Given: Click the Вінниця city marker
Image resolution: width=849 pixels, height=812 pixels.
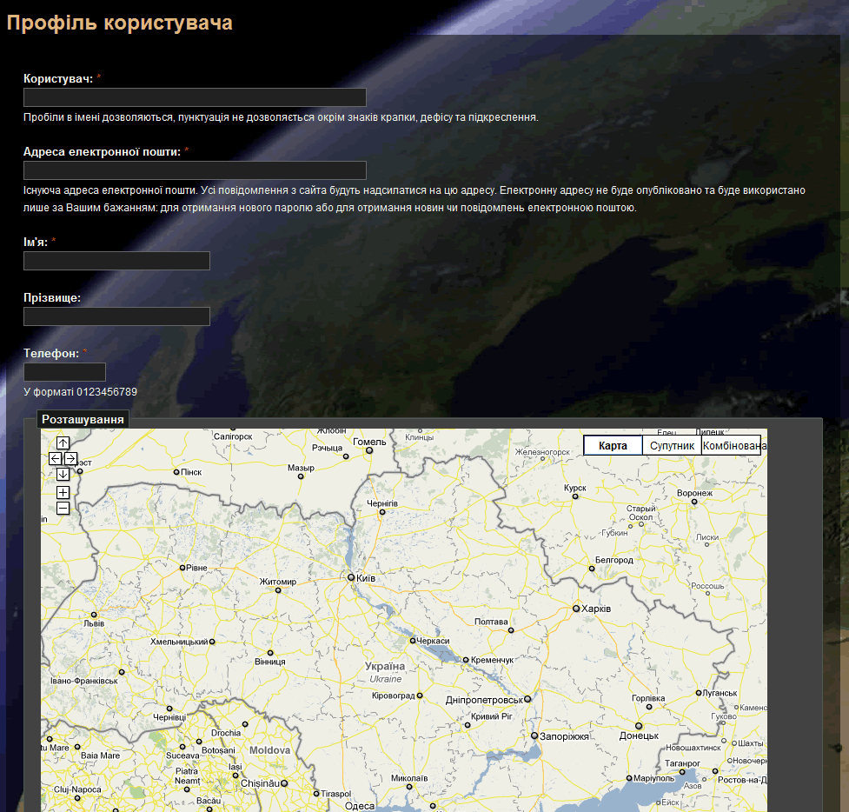Looking at the screenshot, I should click(270, 653).
